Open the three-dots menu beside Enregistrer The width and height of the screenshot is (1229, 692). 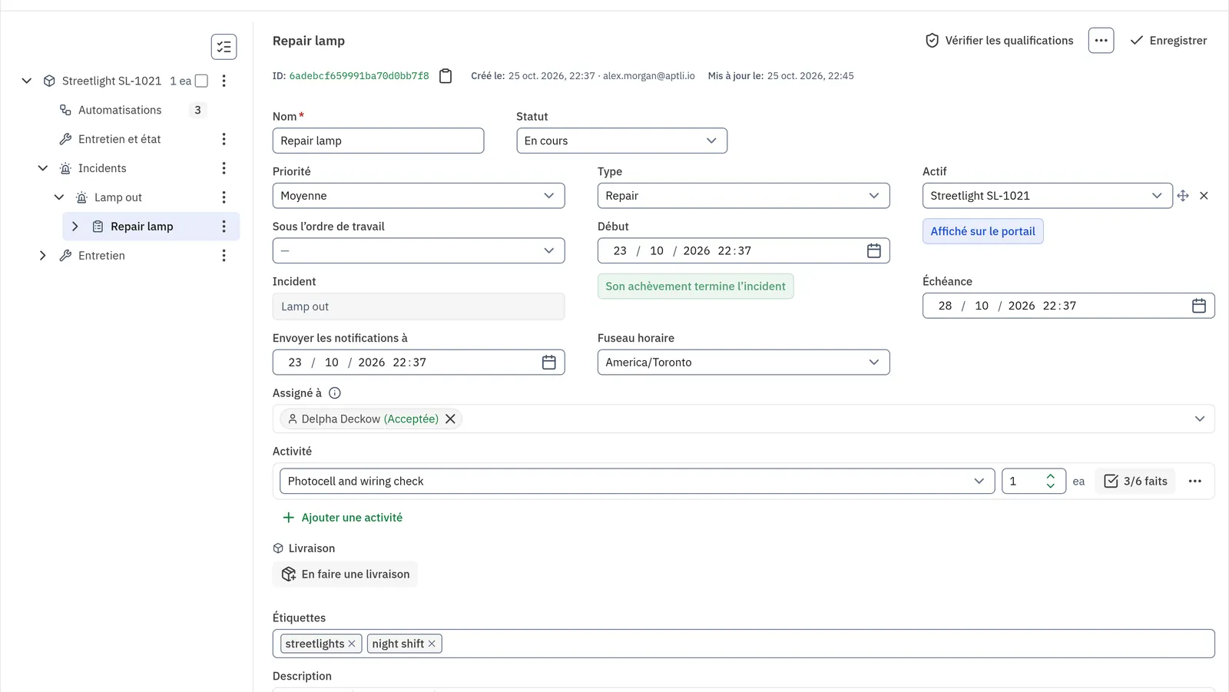click(1101, 41)
